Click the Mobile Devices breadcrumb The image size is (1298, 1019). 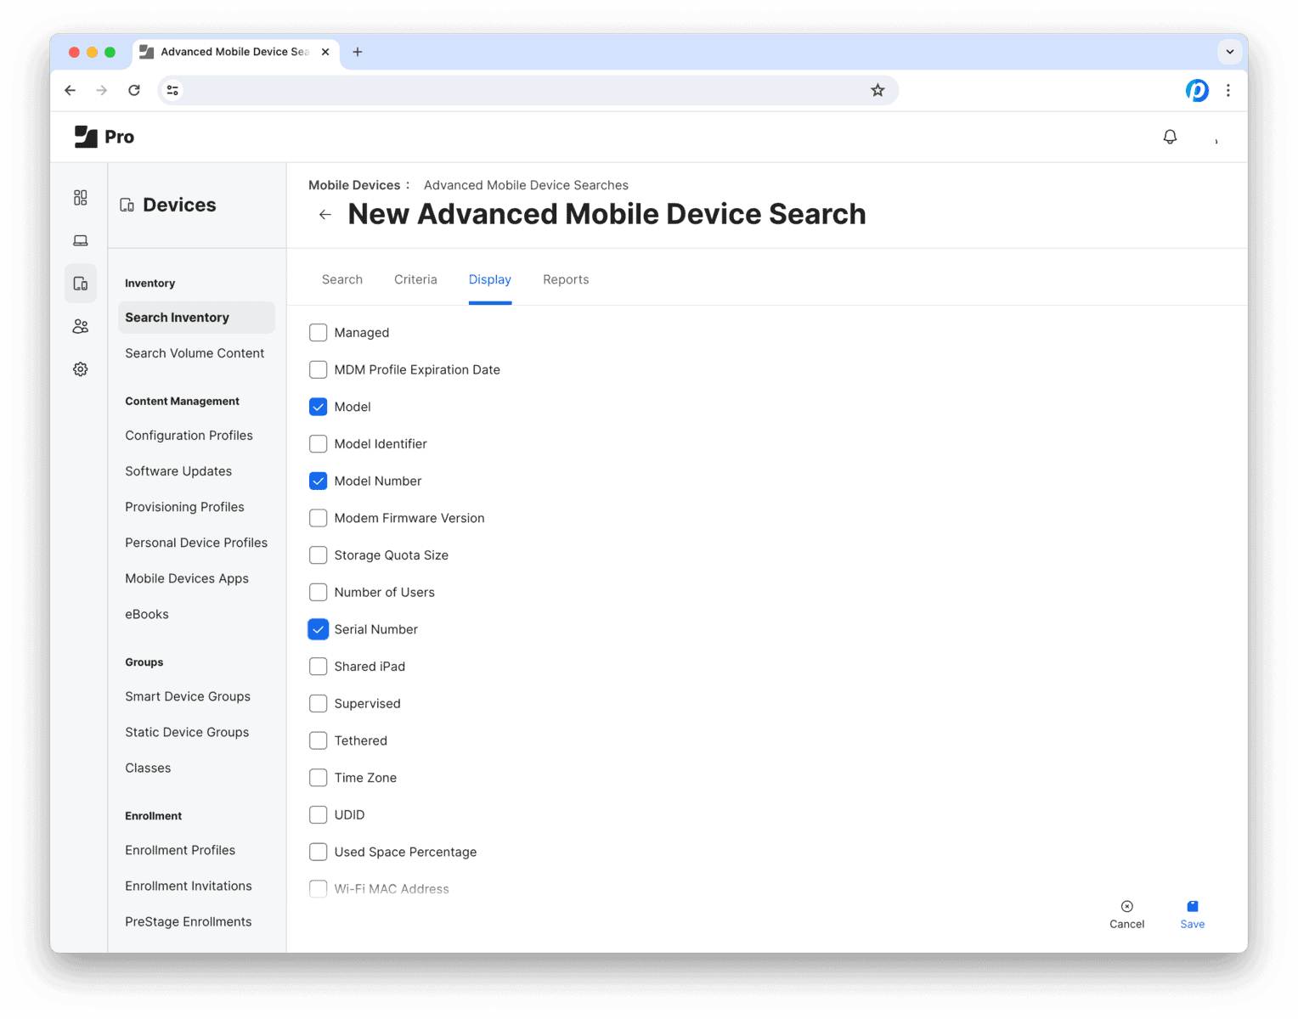click(x=354, y=185)
